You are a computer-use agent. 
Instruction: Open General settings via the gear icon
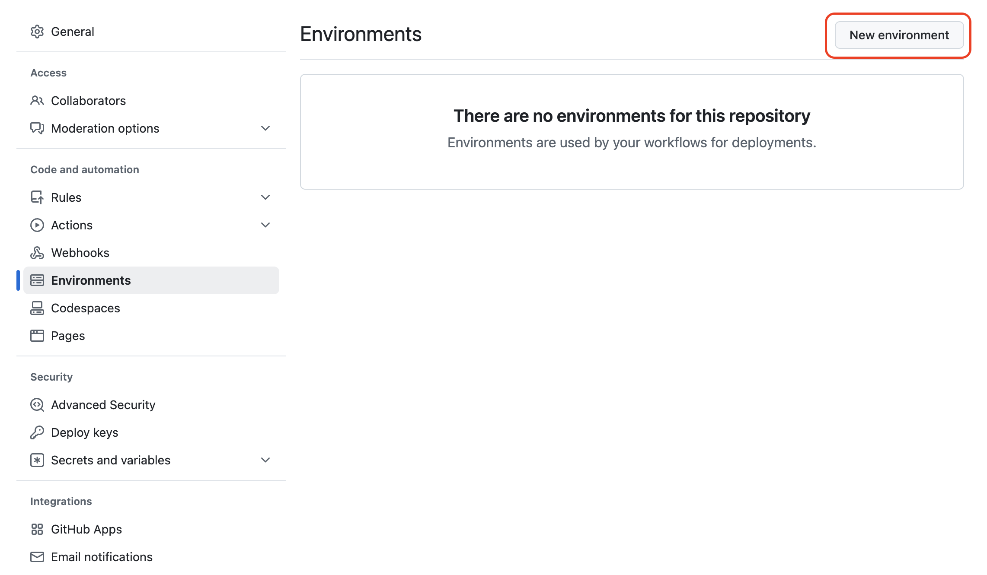coord(38,31)
